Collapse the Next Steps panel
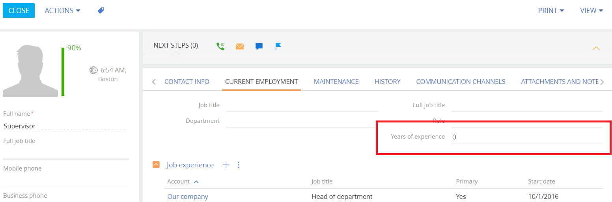 [x=596, y=48]
